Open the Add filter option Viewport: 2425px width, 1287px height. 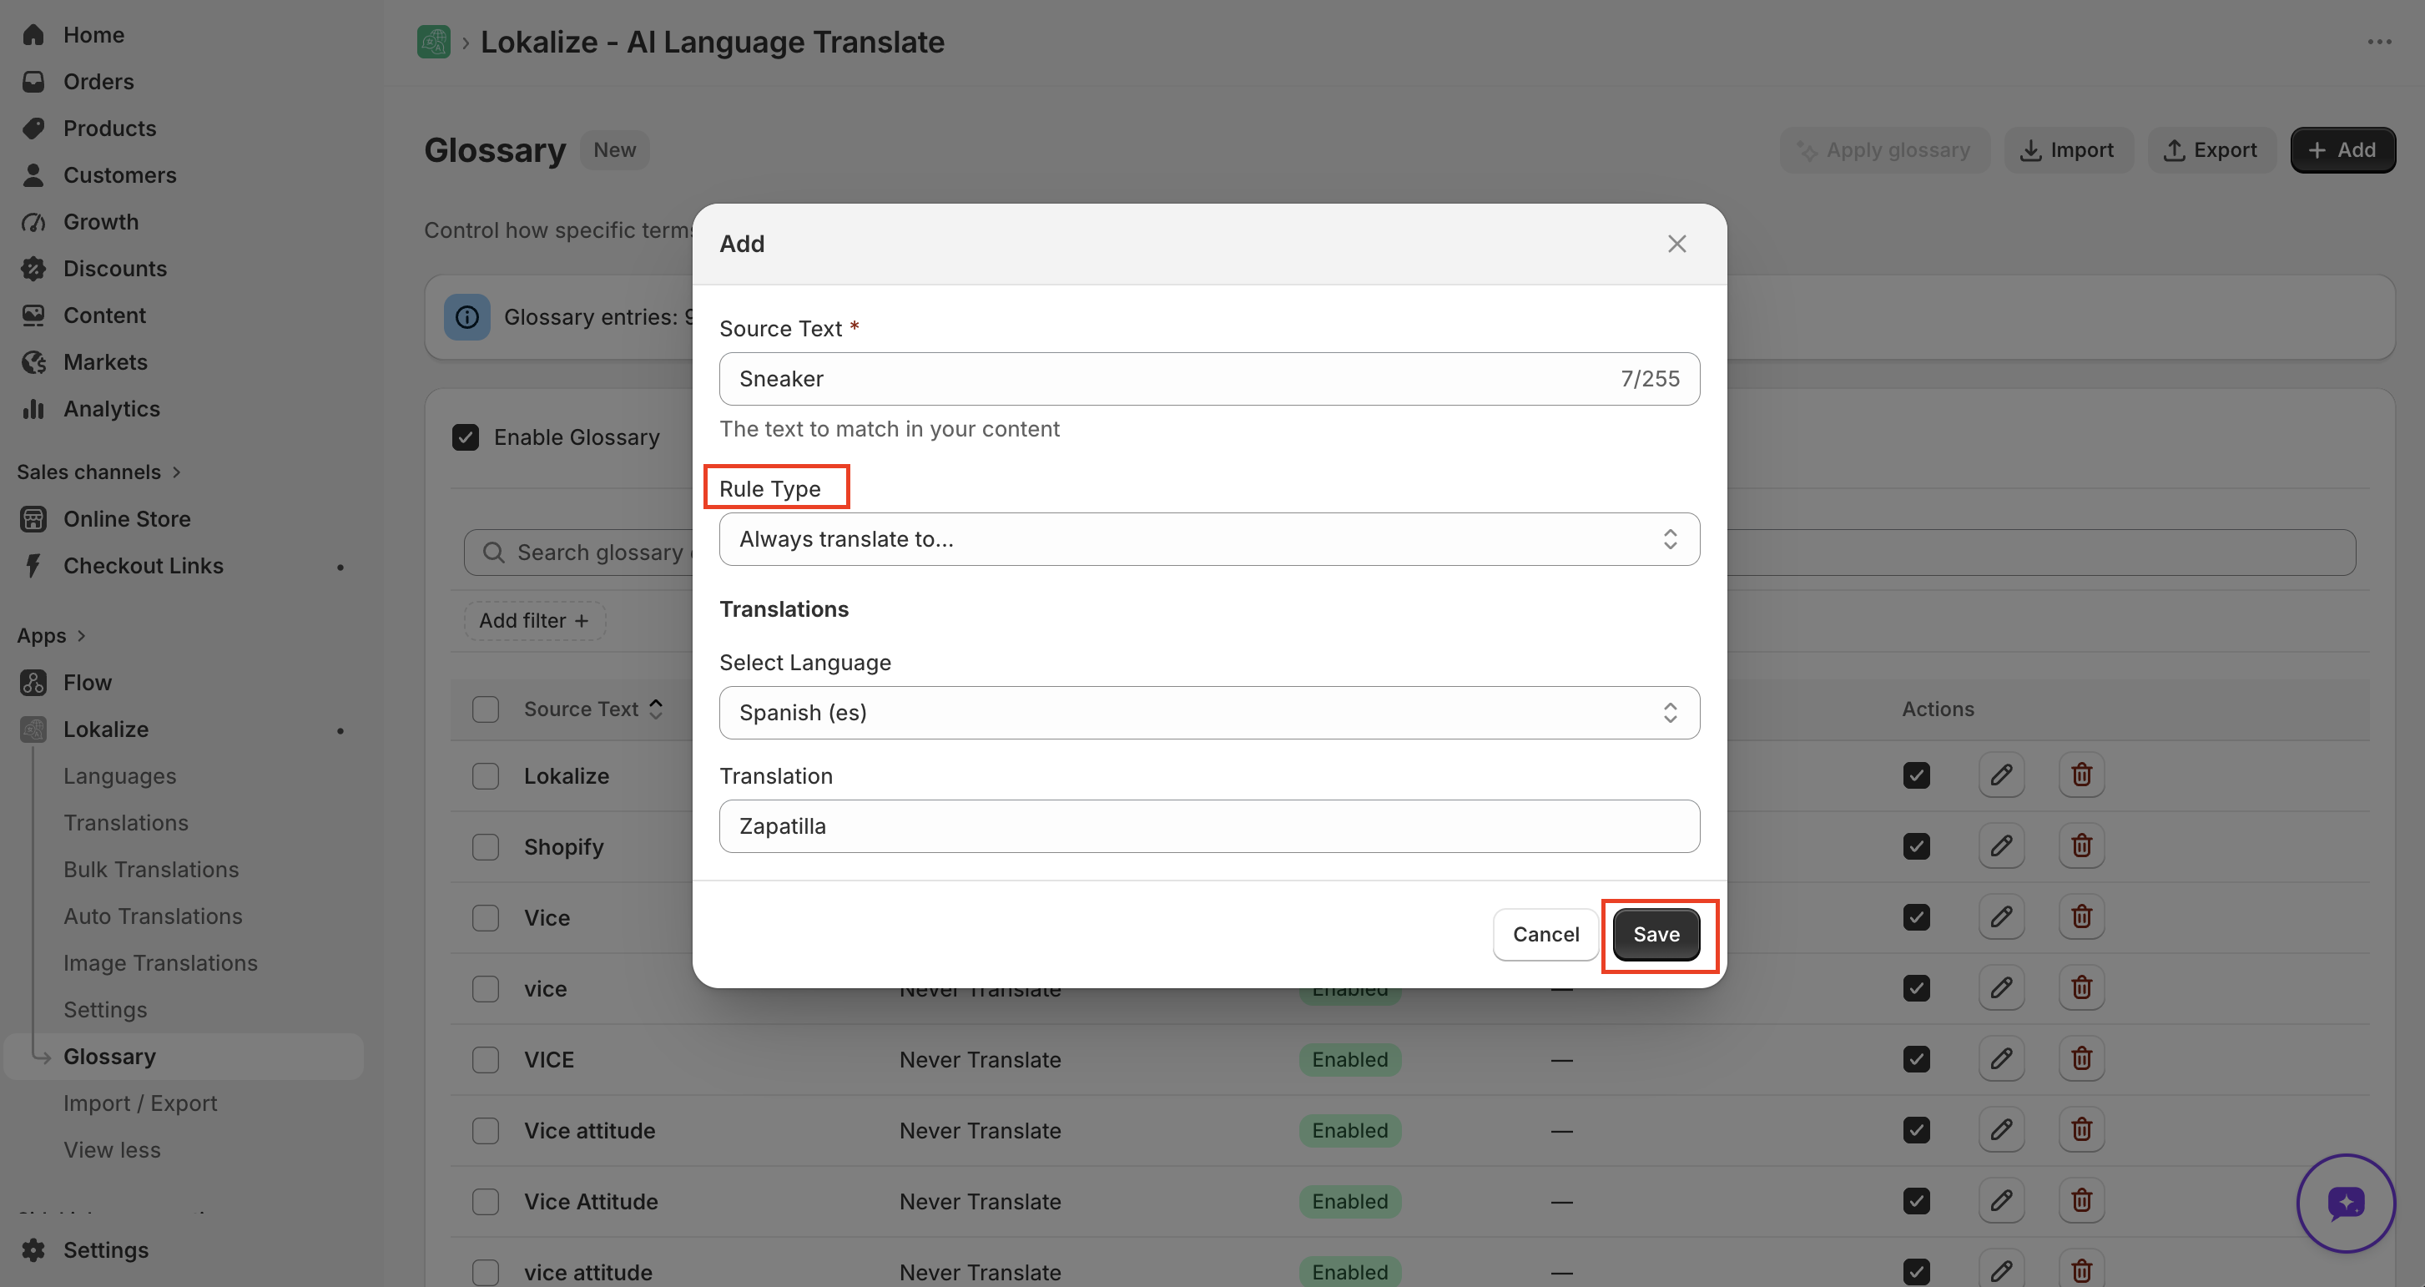coord(535,621)
